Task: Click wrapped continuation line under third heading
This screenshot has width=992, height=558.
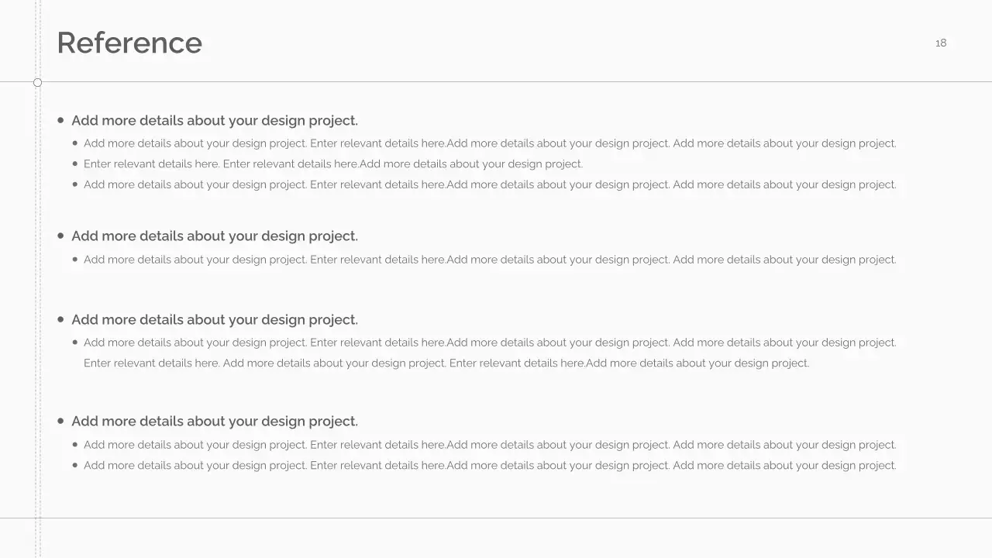Action: (446, 363)
